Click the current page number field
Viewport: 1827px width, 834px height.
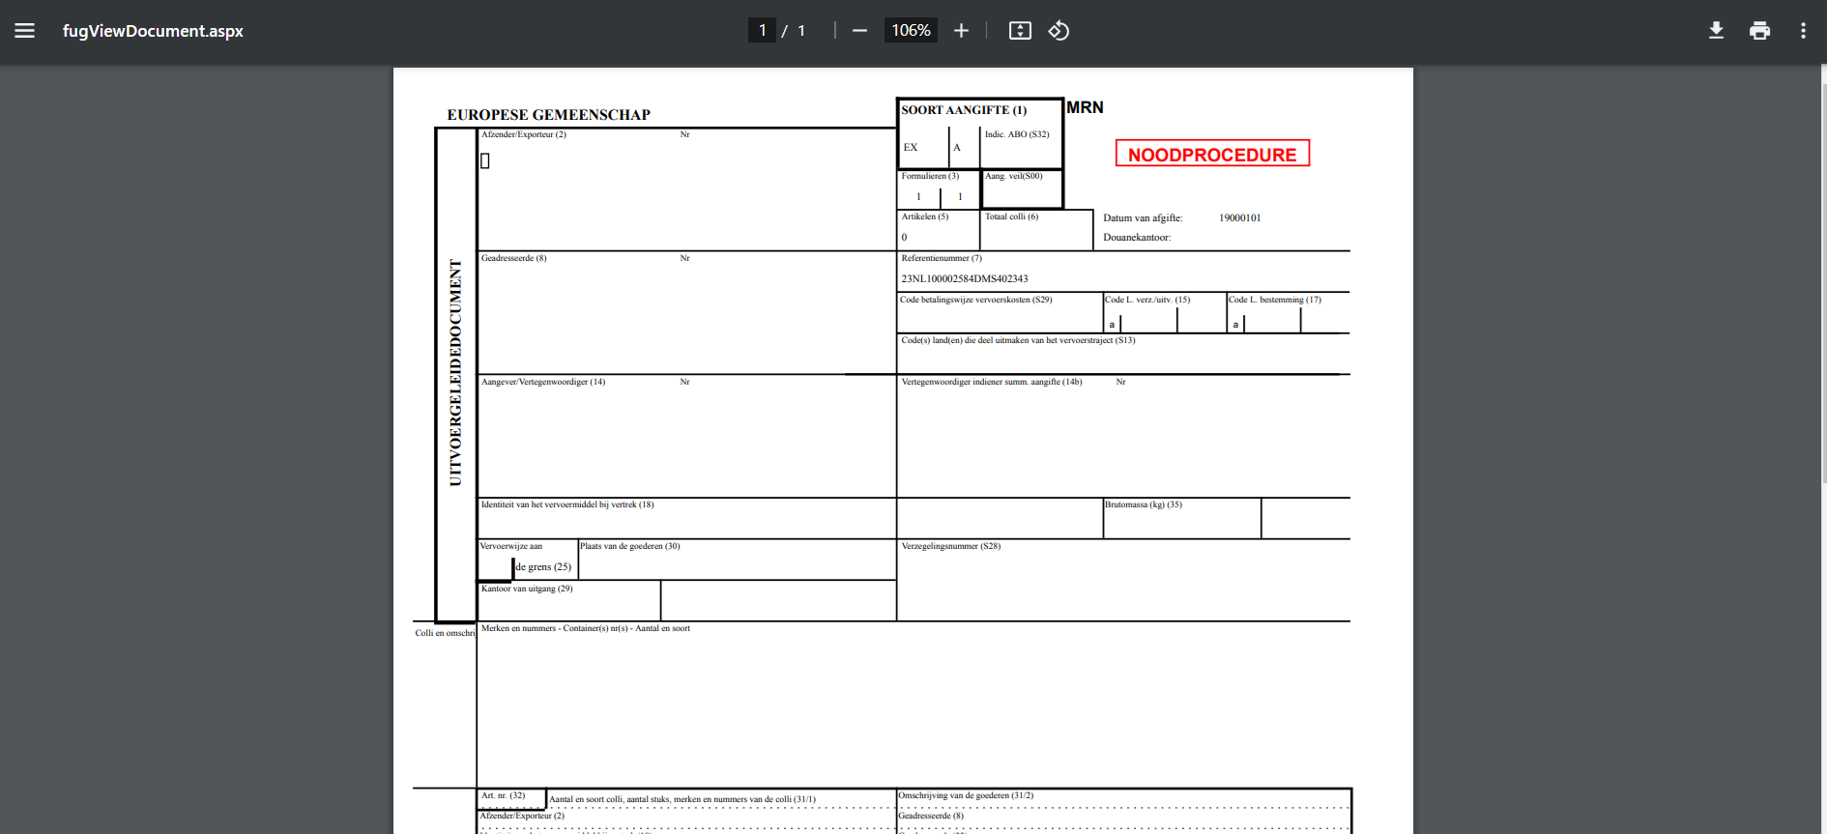(x=762, y=31)
